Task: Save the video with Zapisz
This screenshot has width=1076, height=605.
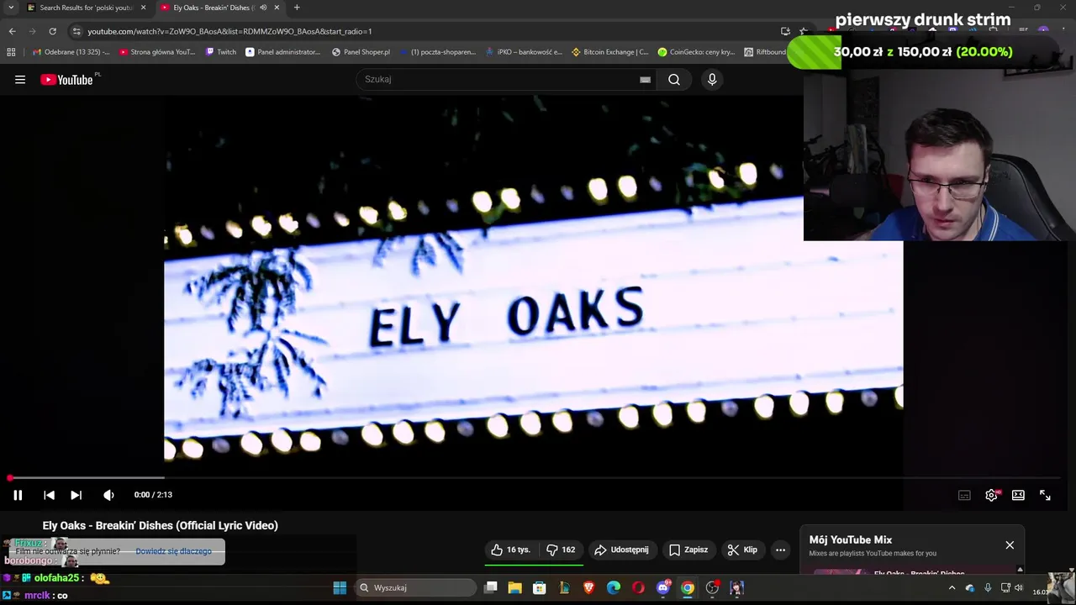Action: click(x=688, y=550)
